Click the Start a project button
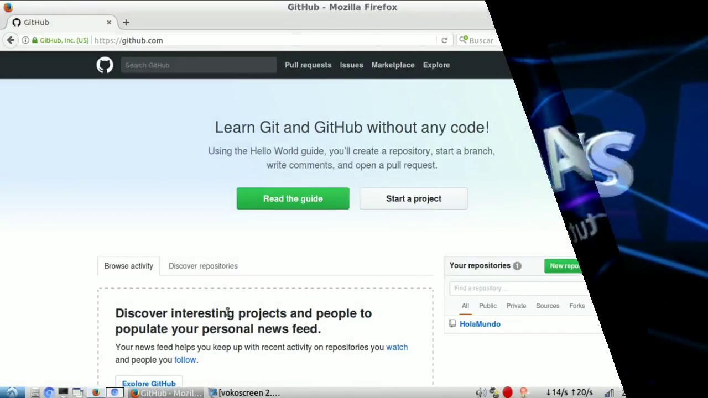The width and height of the screenshot is (708, 398). (413, 198)
